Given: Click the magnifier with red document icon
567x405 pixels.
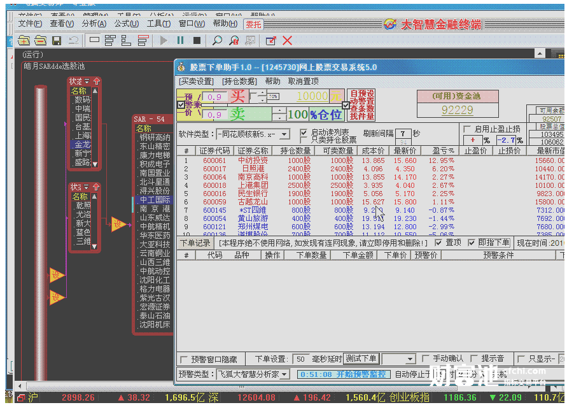Looking at the screenshot, I should (x=234, y=41).
